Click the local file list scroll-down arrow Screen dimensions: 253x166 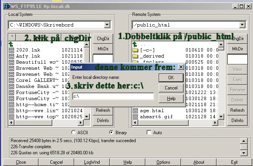(x=87, y=117)
